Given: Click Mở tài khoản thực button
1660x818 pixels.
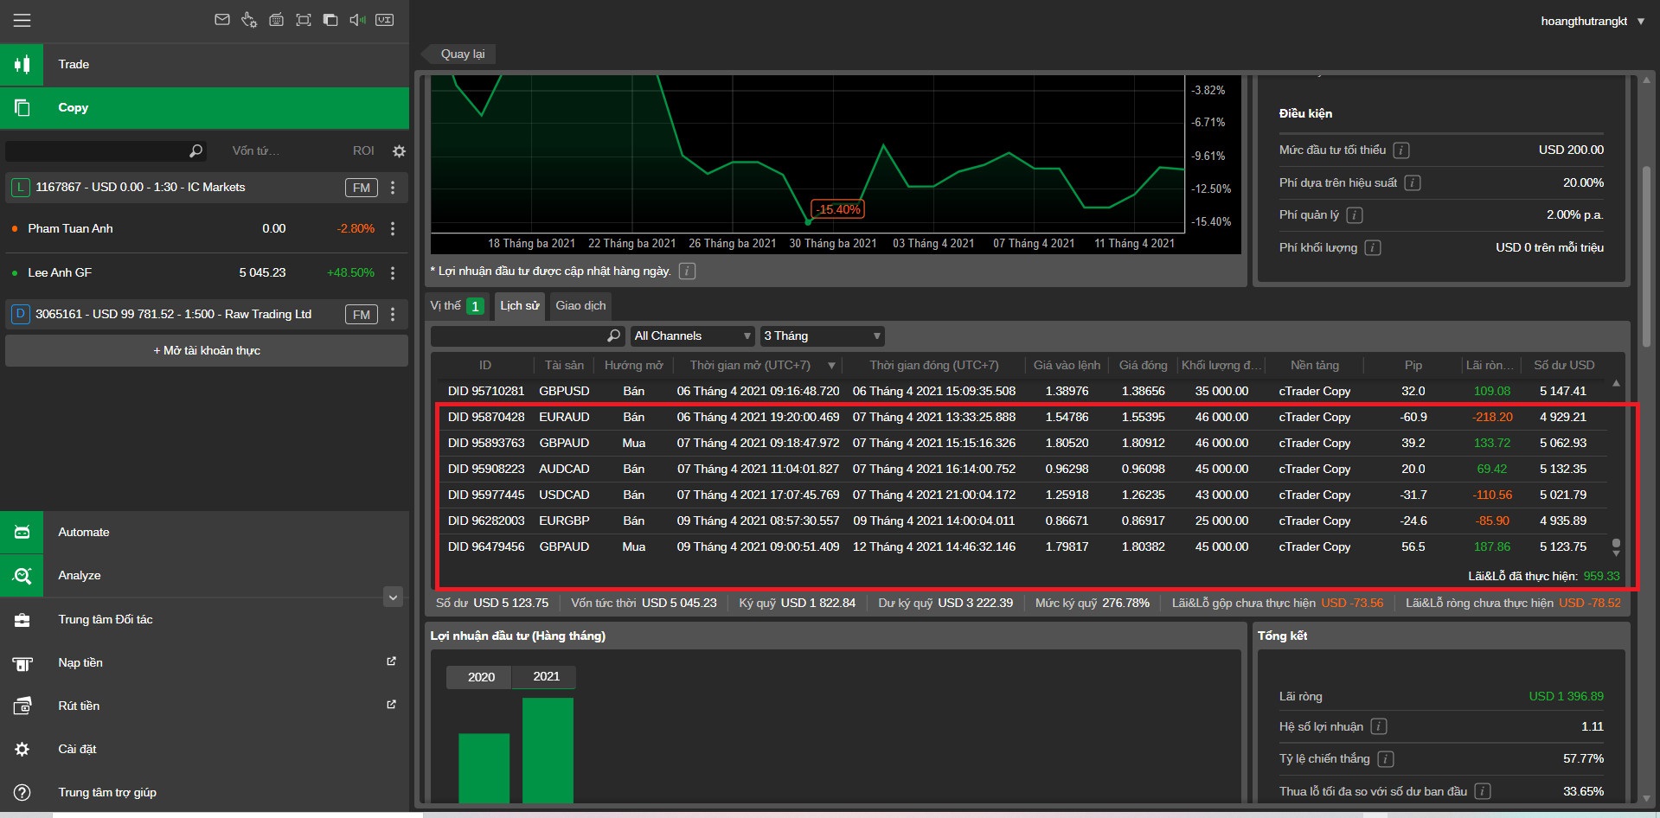Looking at the screenshot, I should [x=207, y=351].
